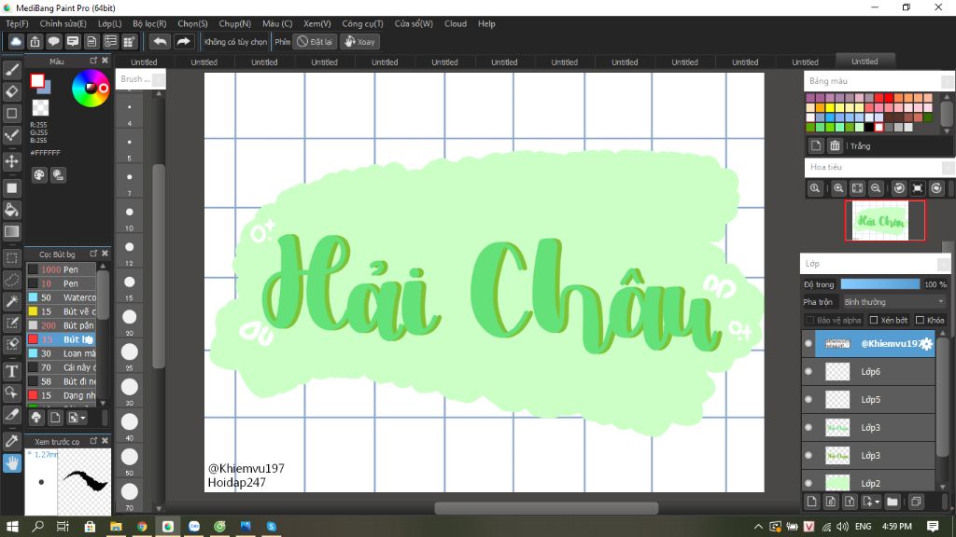Select the Bucket fill tool
Image resolution: width=956 pixels, height=537 pixels.
(x=11, y=210)
